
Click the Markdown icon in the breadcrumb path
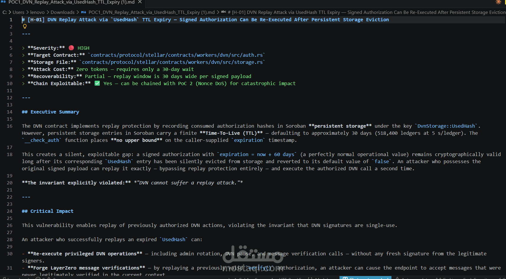pos(84,12)
